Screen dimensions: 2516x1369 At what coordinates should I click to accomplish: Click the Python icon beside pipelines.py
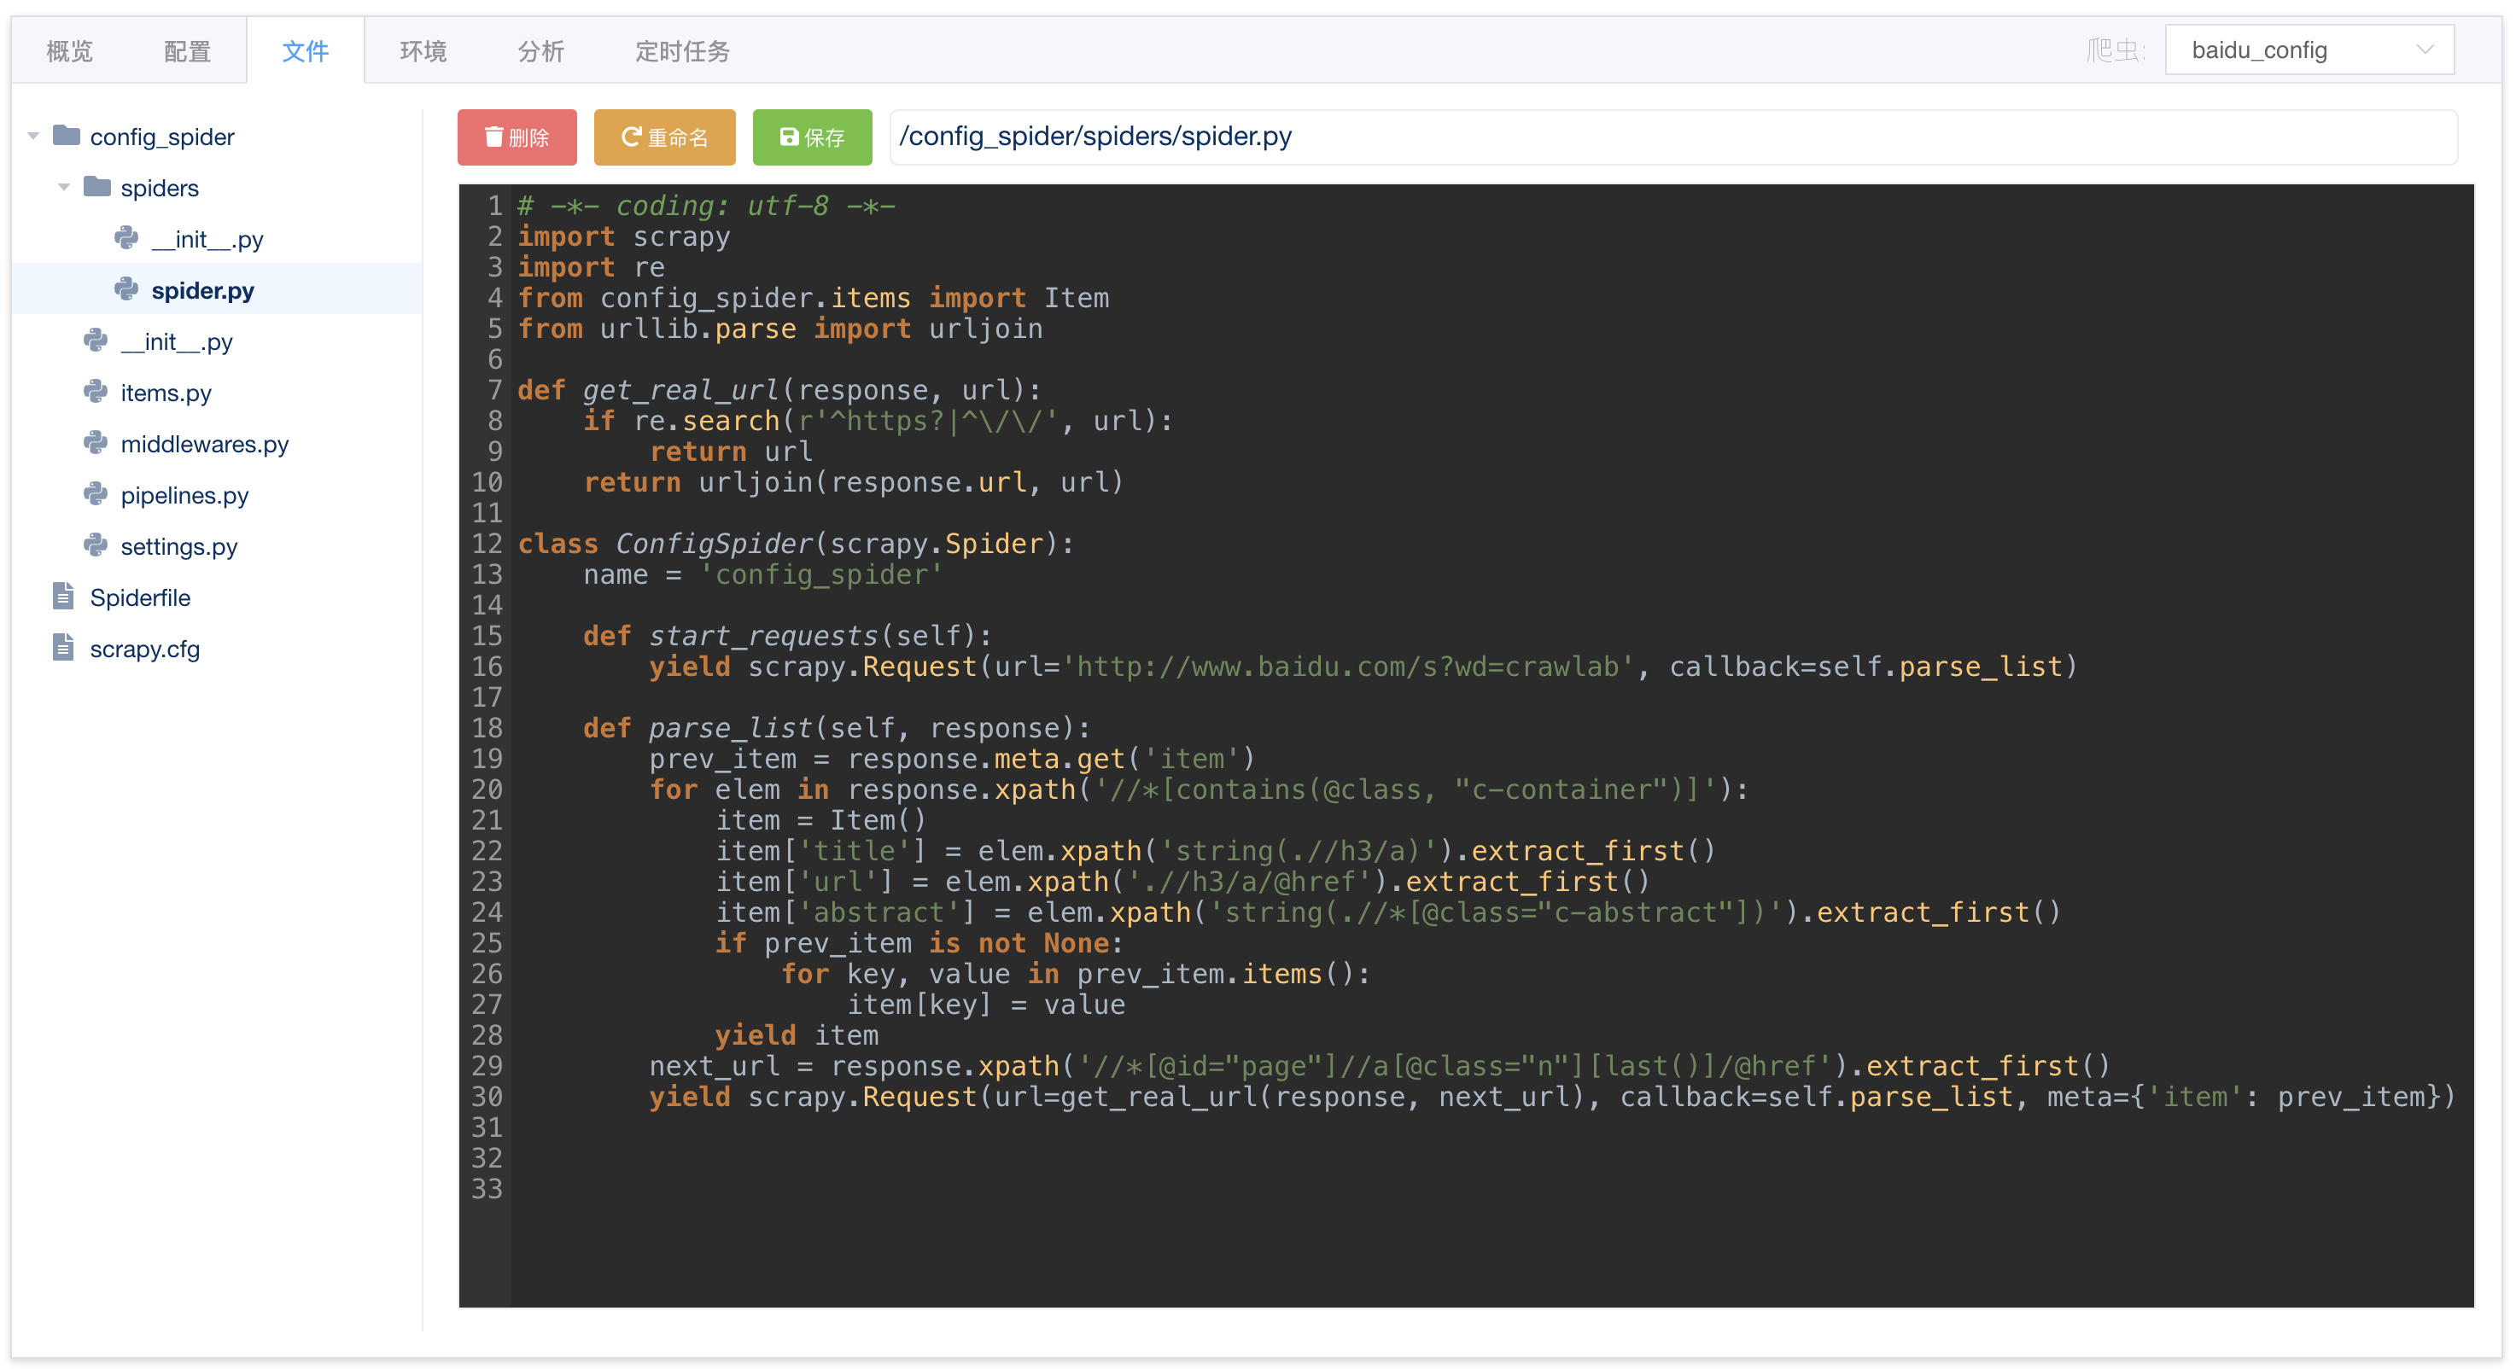click(96, 494)
